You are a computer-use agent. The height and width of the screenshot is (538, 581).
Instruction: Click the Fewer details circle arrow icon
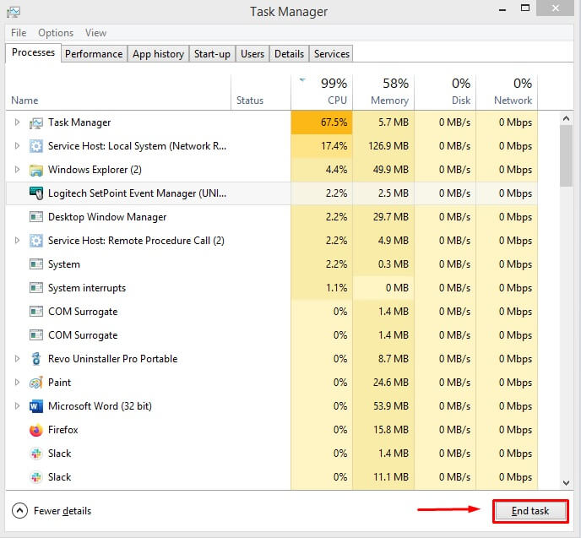tap(19, 511)
